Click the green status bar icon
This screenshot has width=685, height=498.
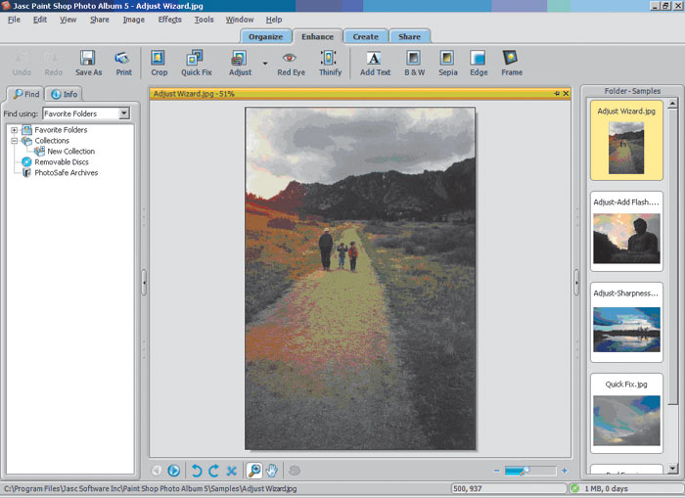[575, 488]
